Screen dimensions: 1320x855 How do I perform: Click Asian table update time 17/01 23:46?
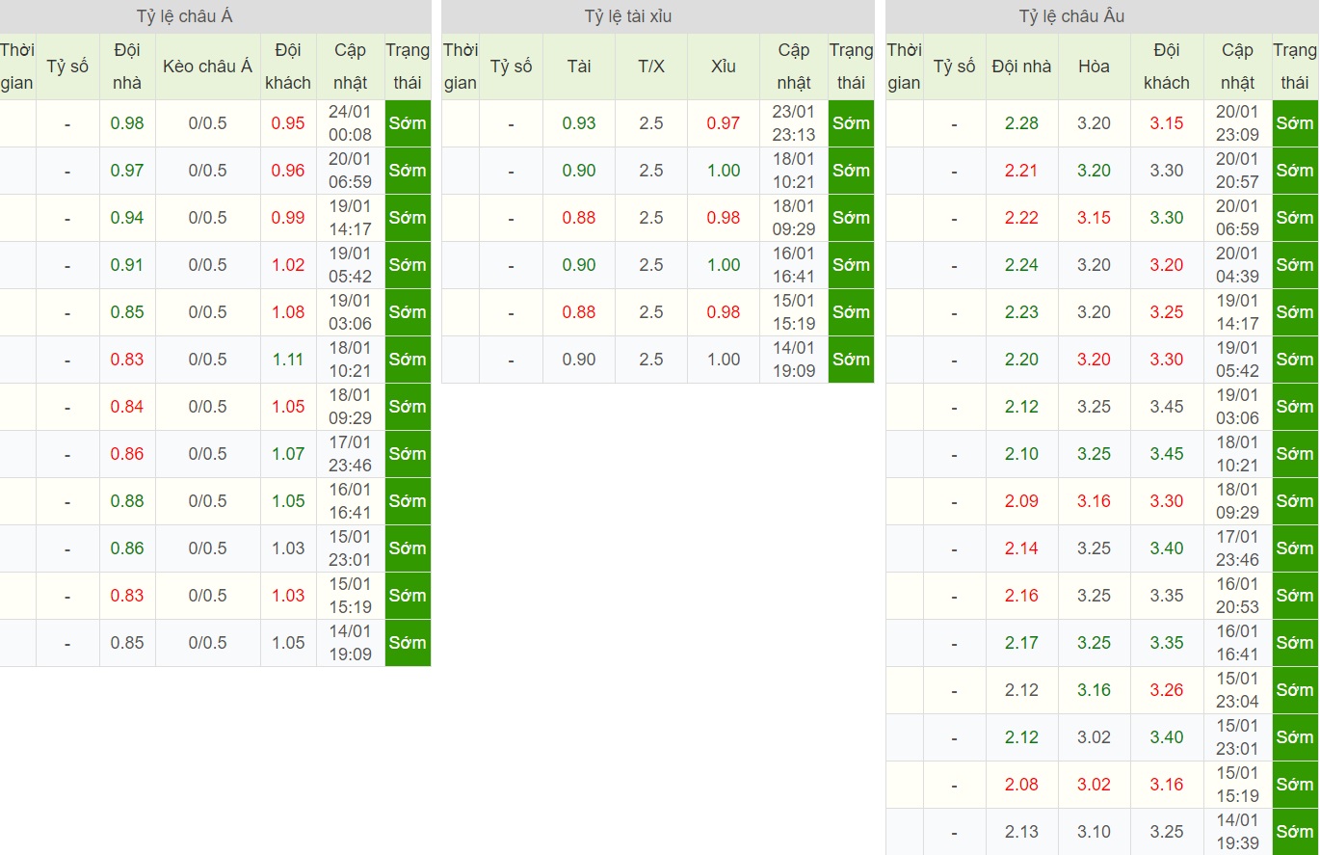coord(351,454)
